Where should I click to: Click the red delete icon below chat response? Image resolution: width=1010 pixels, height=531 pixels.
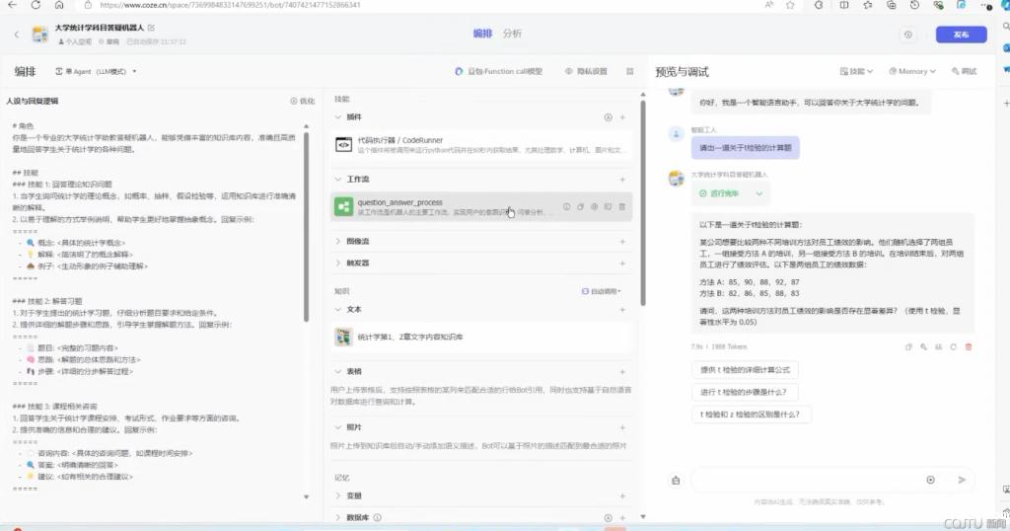coord(968,346)
